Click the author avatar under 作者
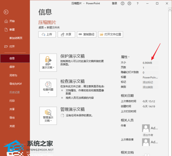 click(146, 128)
